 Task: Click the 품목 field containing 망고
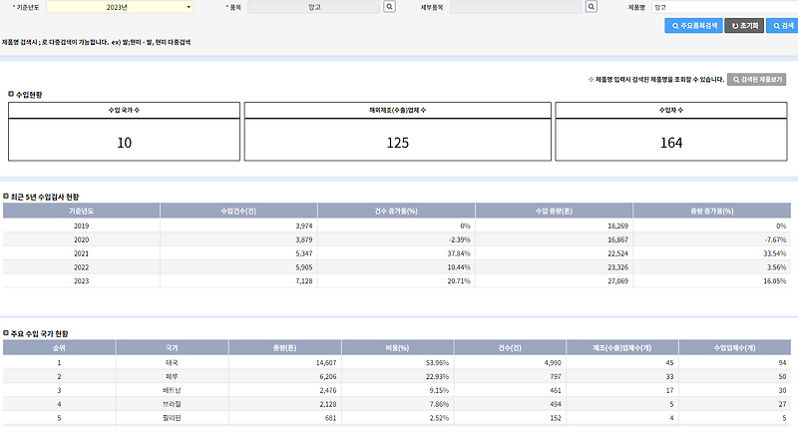314,7
